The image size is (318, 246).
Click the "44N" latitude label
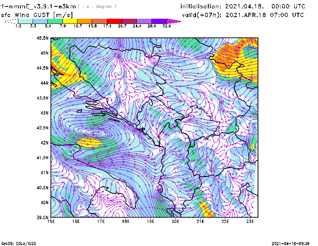[45, 83]
